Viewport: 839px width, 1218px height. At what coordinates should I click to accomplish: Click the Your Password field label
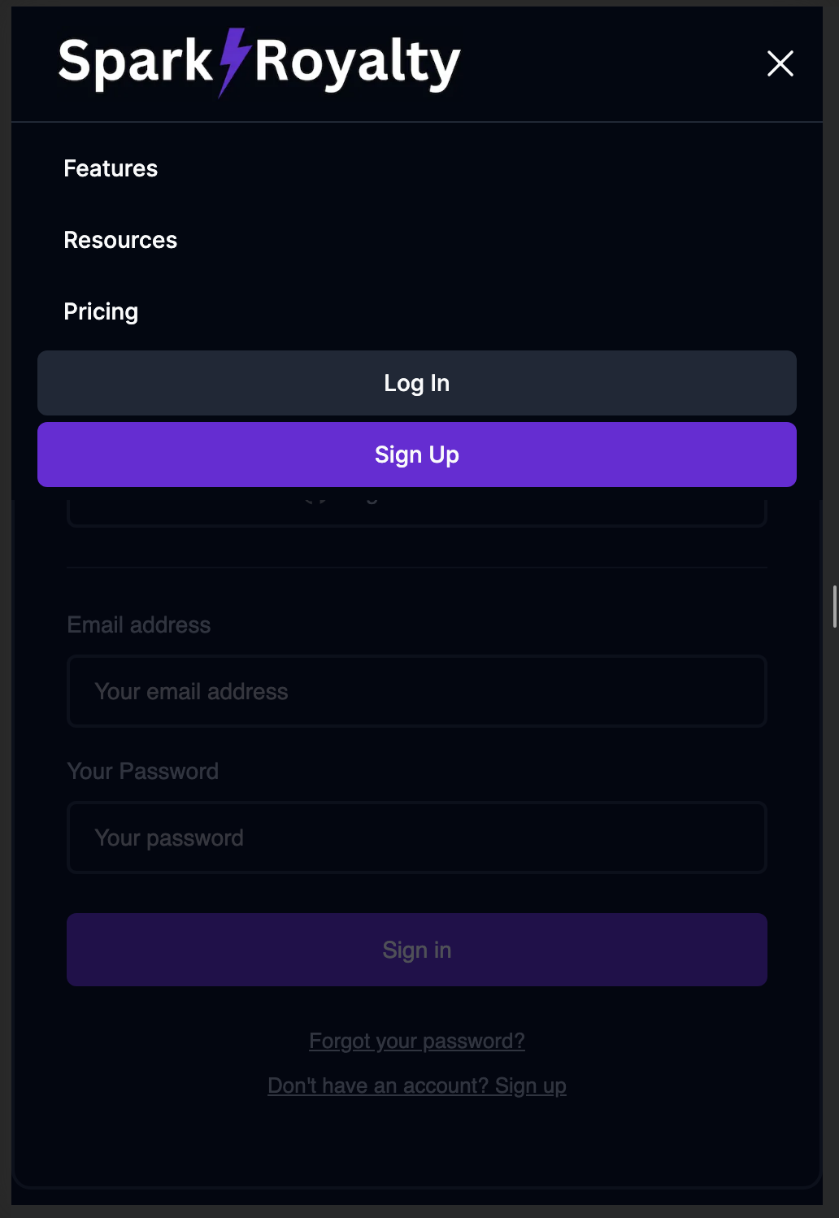(143, 771)
